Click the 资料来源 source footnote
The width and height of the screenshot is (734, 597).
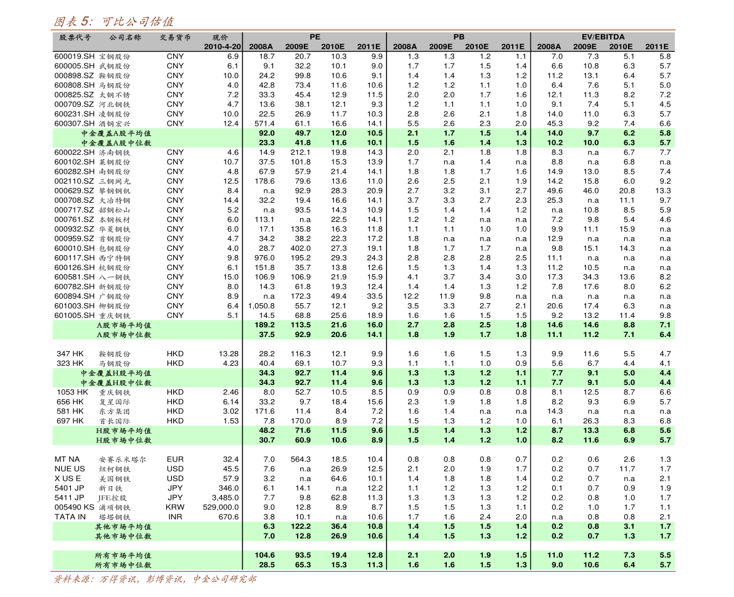point(155,579)
